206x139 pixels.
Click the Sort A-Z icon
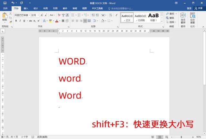(111, 15)
